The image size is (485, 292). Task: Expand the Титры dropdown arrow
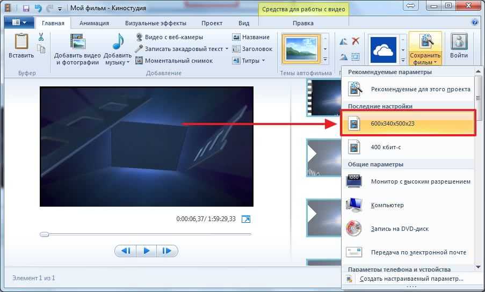263,61
